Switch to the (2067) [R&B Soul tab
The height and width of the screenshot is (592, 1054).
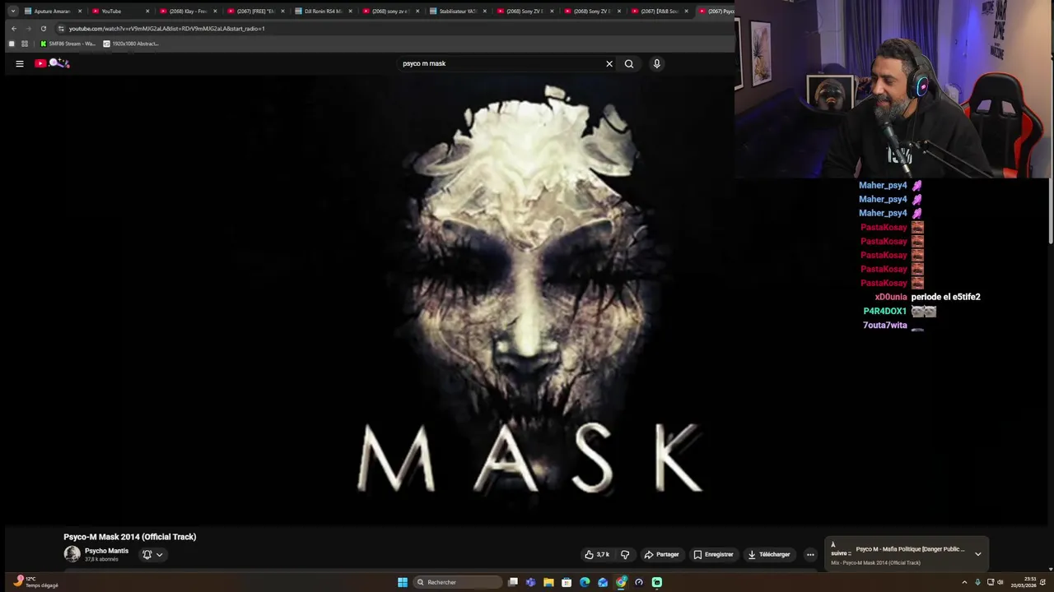659,11
